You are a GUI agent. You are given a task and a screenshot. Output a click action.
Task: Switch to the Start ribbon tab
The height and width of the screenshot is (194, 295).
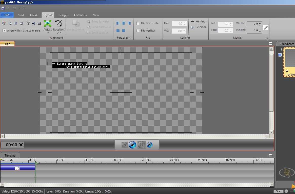(21, 15)
